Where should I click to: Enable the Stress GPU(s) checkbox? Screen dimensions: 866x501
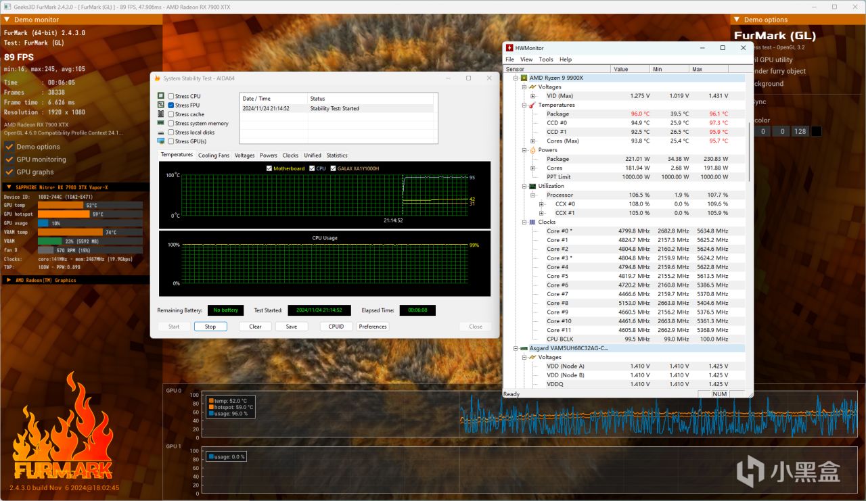(x=171, y=141)
